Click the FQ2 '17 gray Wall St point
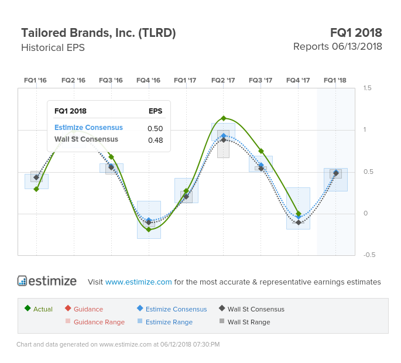The width and height of the screenshot is (401, 363). pos(224,140)
